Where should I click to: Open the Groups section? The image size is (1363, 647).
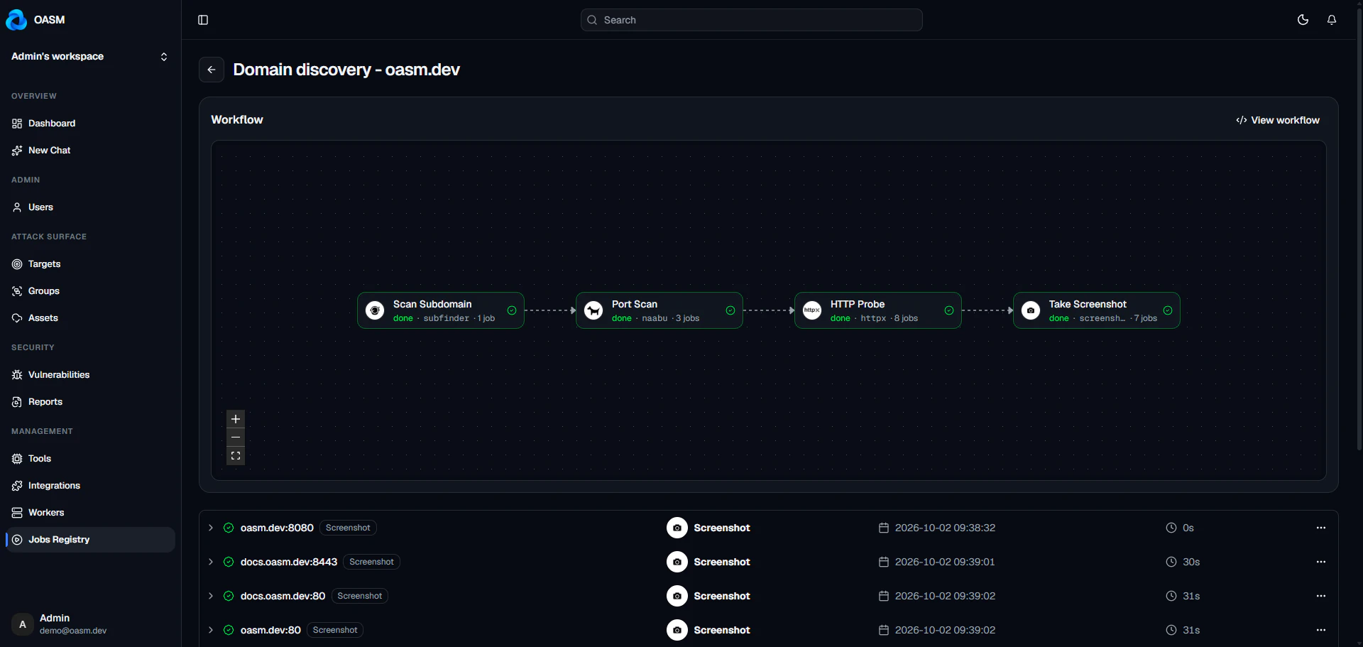tap(90, 291)
